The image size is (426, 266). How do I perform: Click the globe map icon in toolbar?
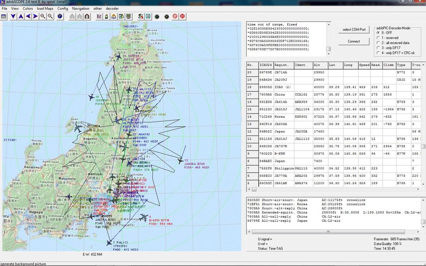pos(60,16)
